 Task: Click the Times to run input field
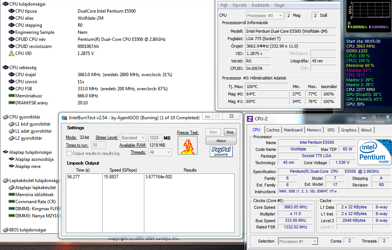coord(99,145)
